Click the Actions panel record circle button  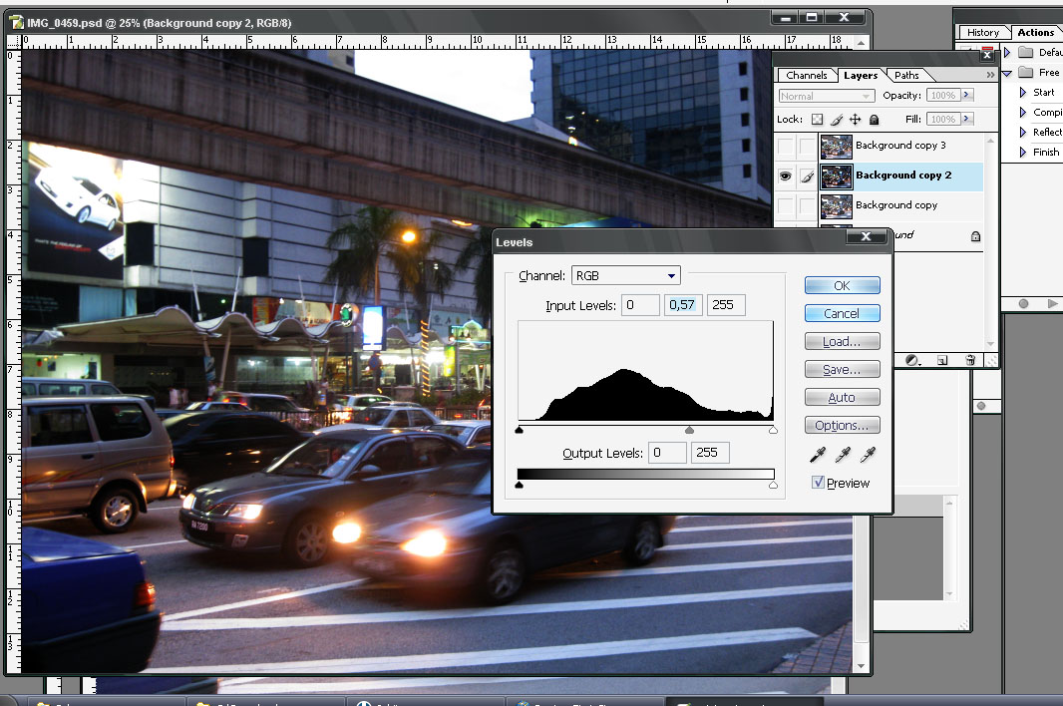[x=1024, y=304]
